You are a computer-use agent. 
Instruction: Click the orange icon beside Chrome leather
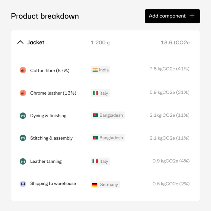click(23, 93)
